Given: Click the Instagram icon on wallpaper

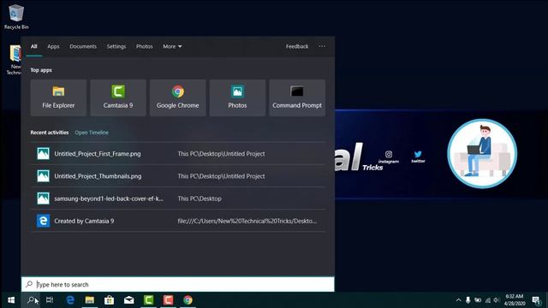Looking at the screenshot, I should [389, 154].
